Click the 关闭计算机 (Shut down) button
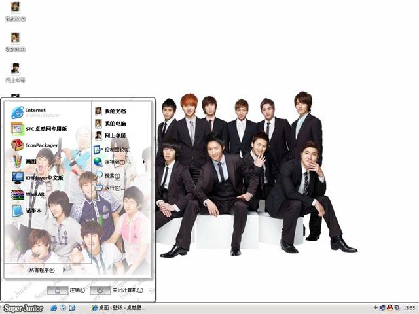This screenshot has height=314, width=419. [x=117, y=290]
